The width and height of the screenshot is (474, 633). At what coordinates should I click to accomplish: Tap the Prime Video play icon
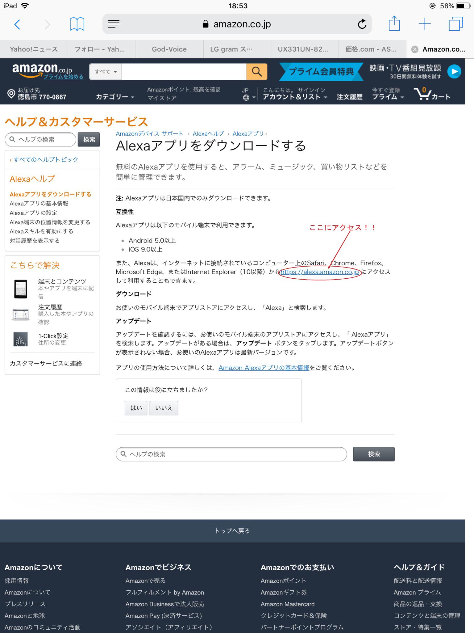pyautogui.click(x=454, y=71)
